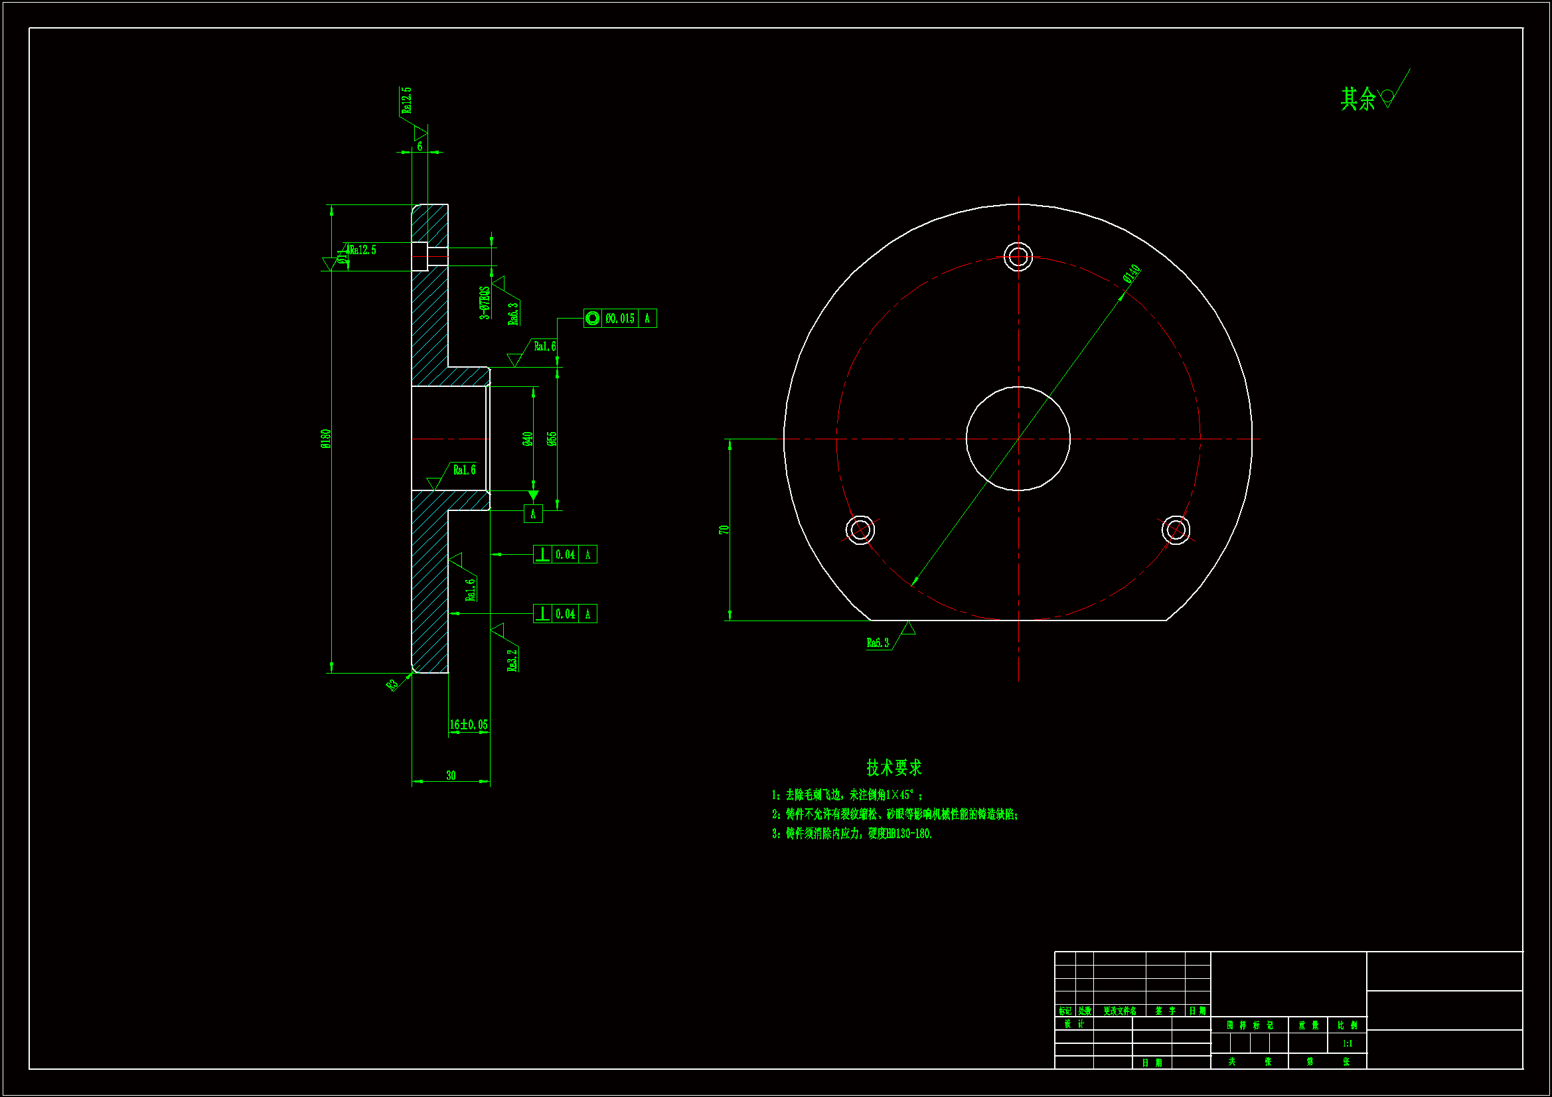Select the hardness HB130-180 requirement line
This screenshot has height=1097, width=1552.
click(852, 834)
